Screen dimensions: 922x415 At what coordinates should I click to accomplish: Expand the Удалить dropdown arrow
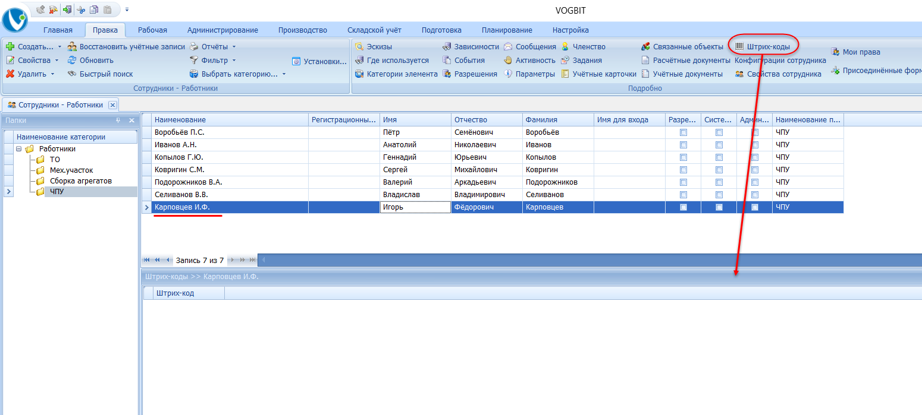[52, 74]
